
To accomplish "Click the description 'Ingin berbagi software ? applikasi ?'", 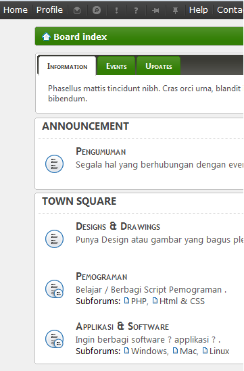I will (145, 339).
